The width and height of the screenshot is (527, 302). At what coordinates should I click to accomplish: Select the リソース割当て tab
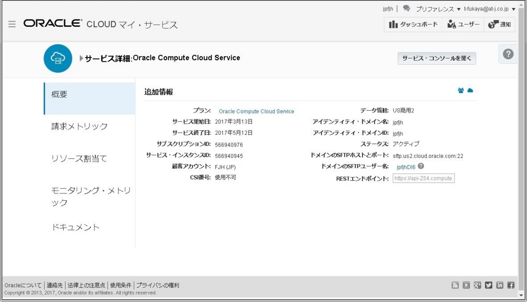(79, 158)
